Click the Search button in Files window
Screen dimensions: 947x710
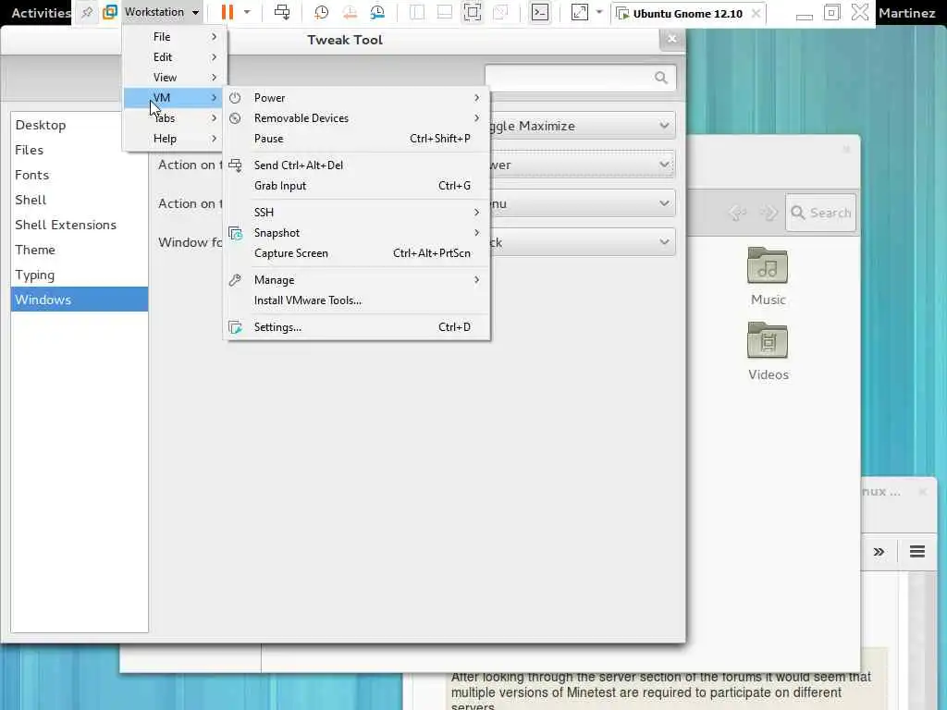[821, 213]
